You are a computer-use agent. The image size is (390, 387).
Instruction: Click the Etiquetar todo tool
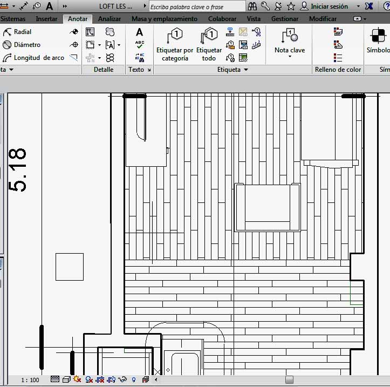(x=209, y=44)
